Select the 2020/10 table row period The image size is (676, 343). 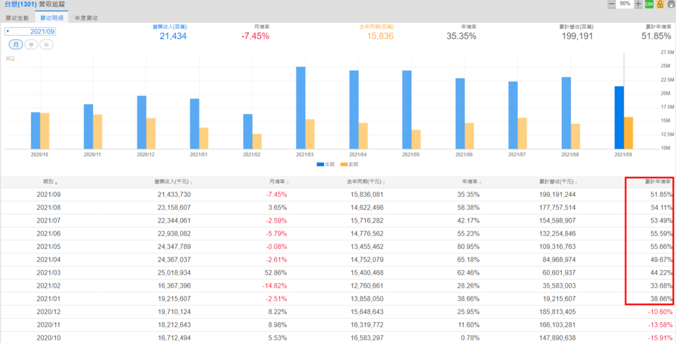pyautogui.click(x=49, y=338)
